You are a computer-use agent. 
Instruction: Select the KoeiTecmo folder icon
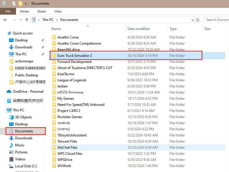pos(54,74)
